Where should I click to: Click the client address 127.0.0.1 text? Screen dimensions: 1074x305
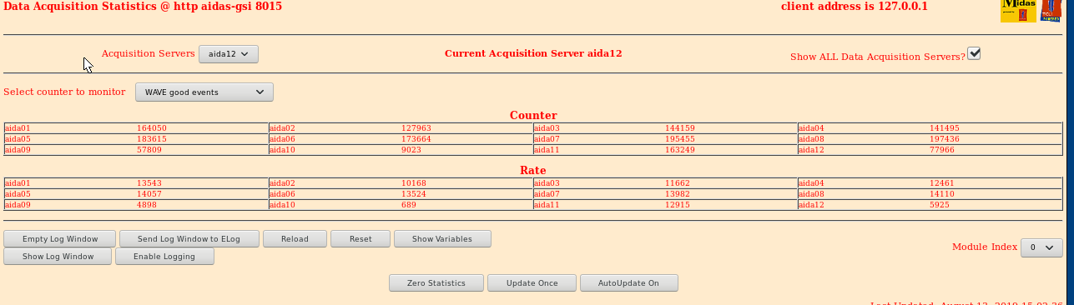854,6
